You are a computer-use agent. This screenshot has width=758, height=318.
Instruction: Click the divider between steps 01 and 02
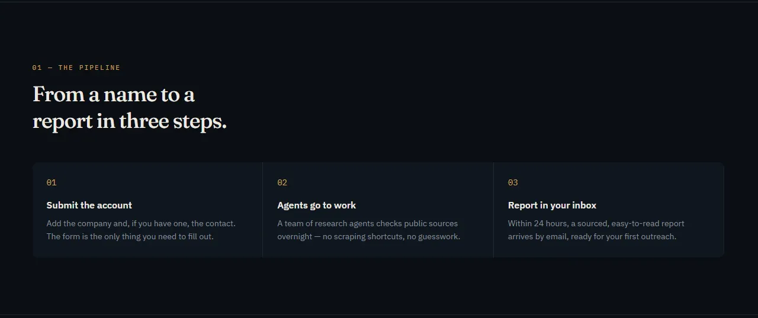[x=263, y=210]
